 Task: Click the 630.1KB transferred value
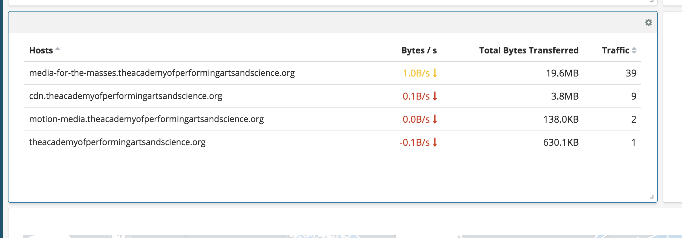(561, 142)
